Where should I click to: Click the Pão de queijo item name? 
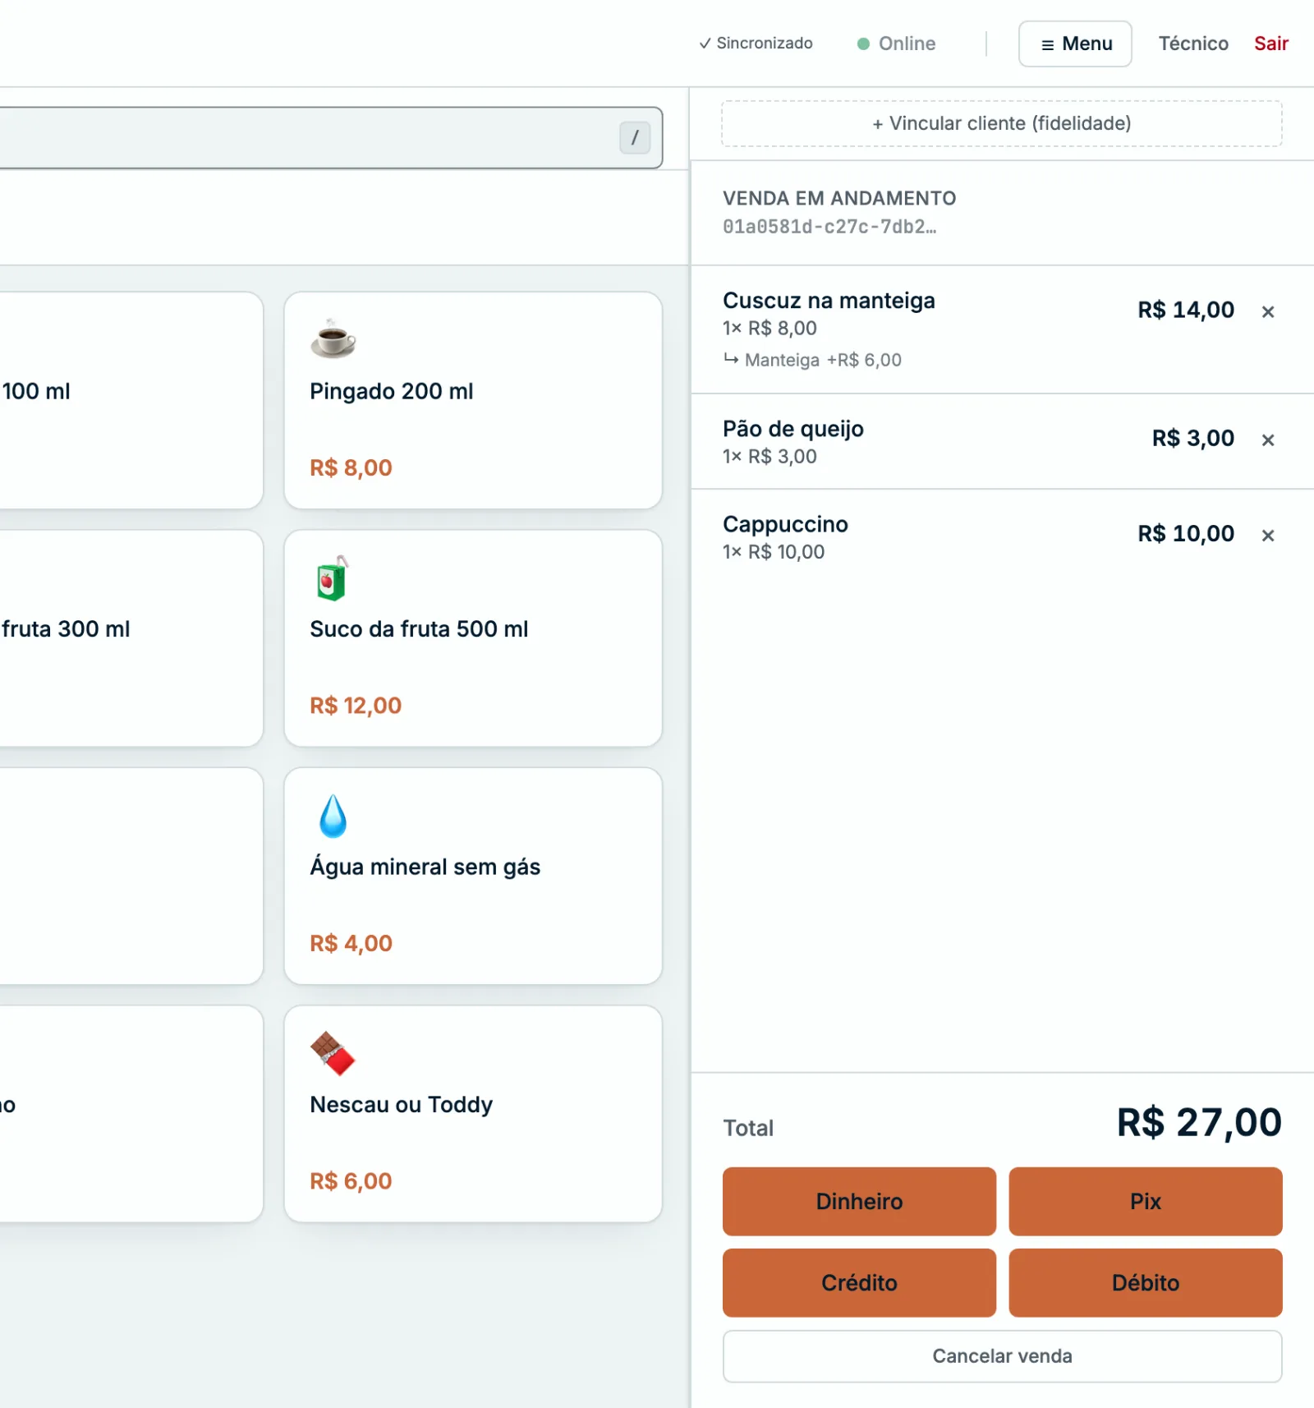point(793,429)
